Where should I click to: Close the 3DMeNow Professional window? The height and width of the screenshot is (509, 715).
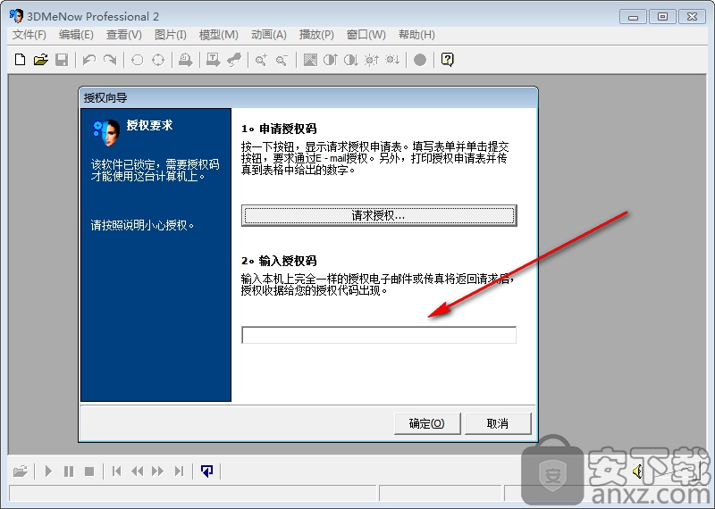692,16
